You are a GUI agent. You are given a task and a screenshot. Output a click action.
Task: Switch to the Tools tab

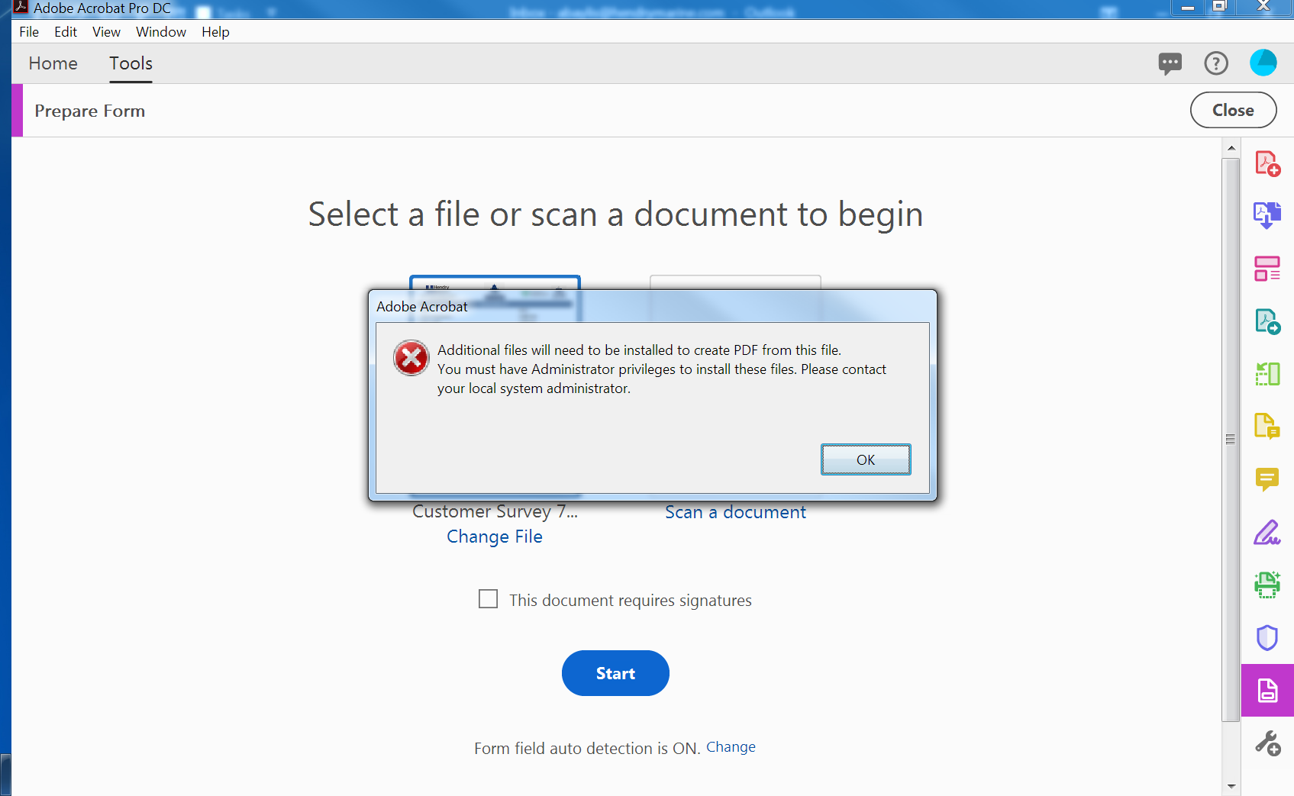coord(130,63)
